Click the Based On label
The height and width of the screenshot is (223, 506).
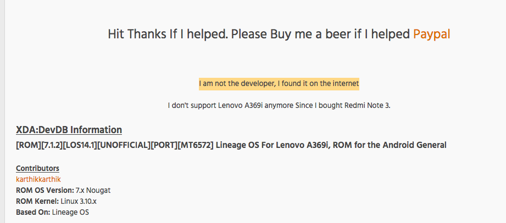(x=33, y=212)
